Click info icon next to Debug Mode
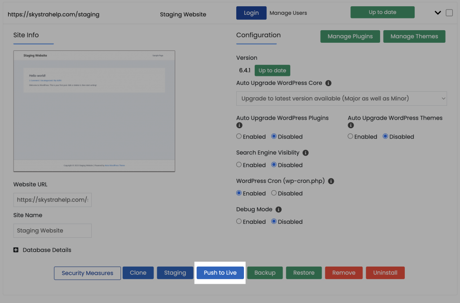 coord(279,209)
